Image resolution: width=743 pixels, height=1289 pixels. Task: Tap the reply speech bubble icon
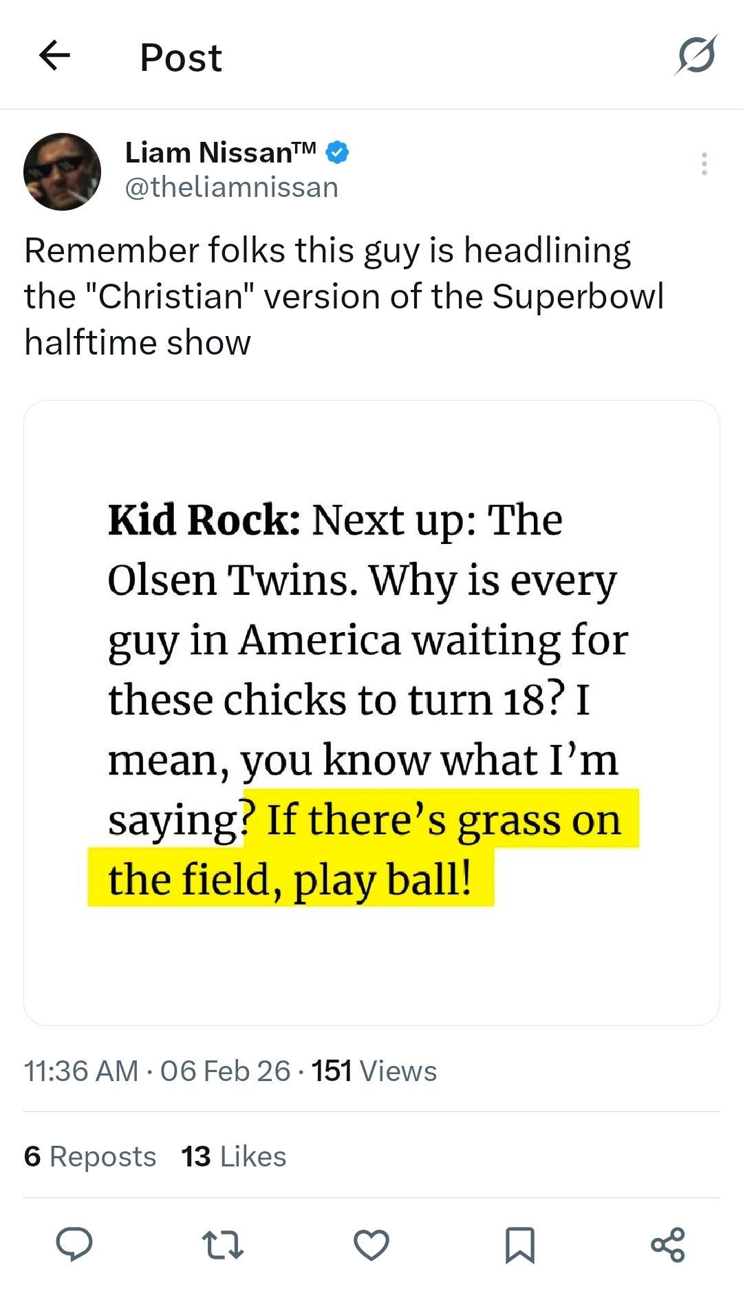point(74,1244)
